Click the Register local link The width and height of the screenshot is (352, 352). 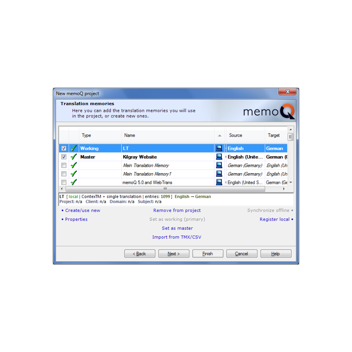[274, 219]
